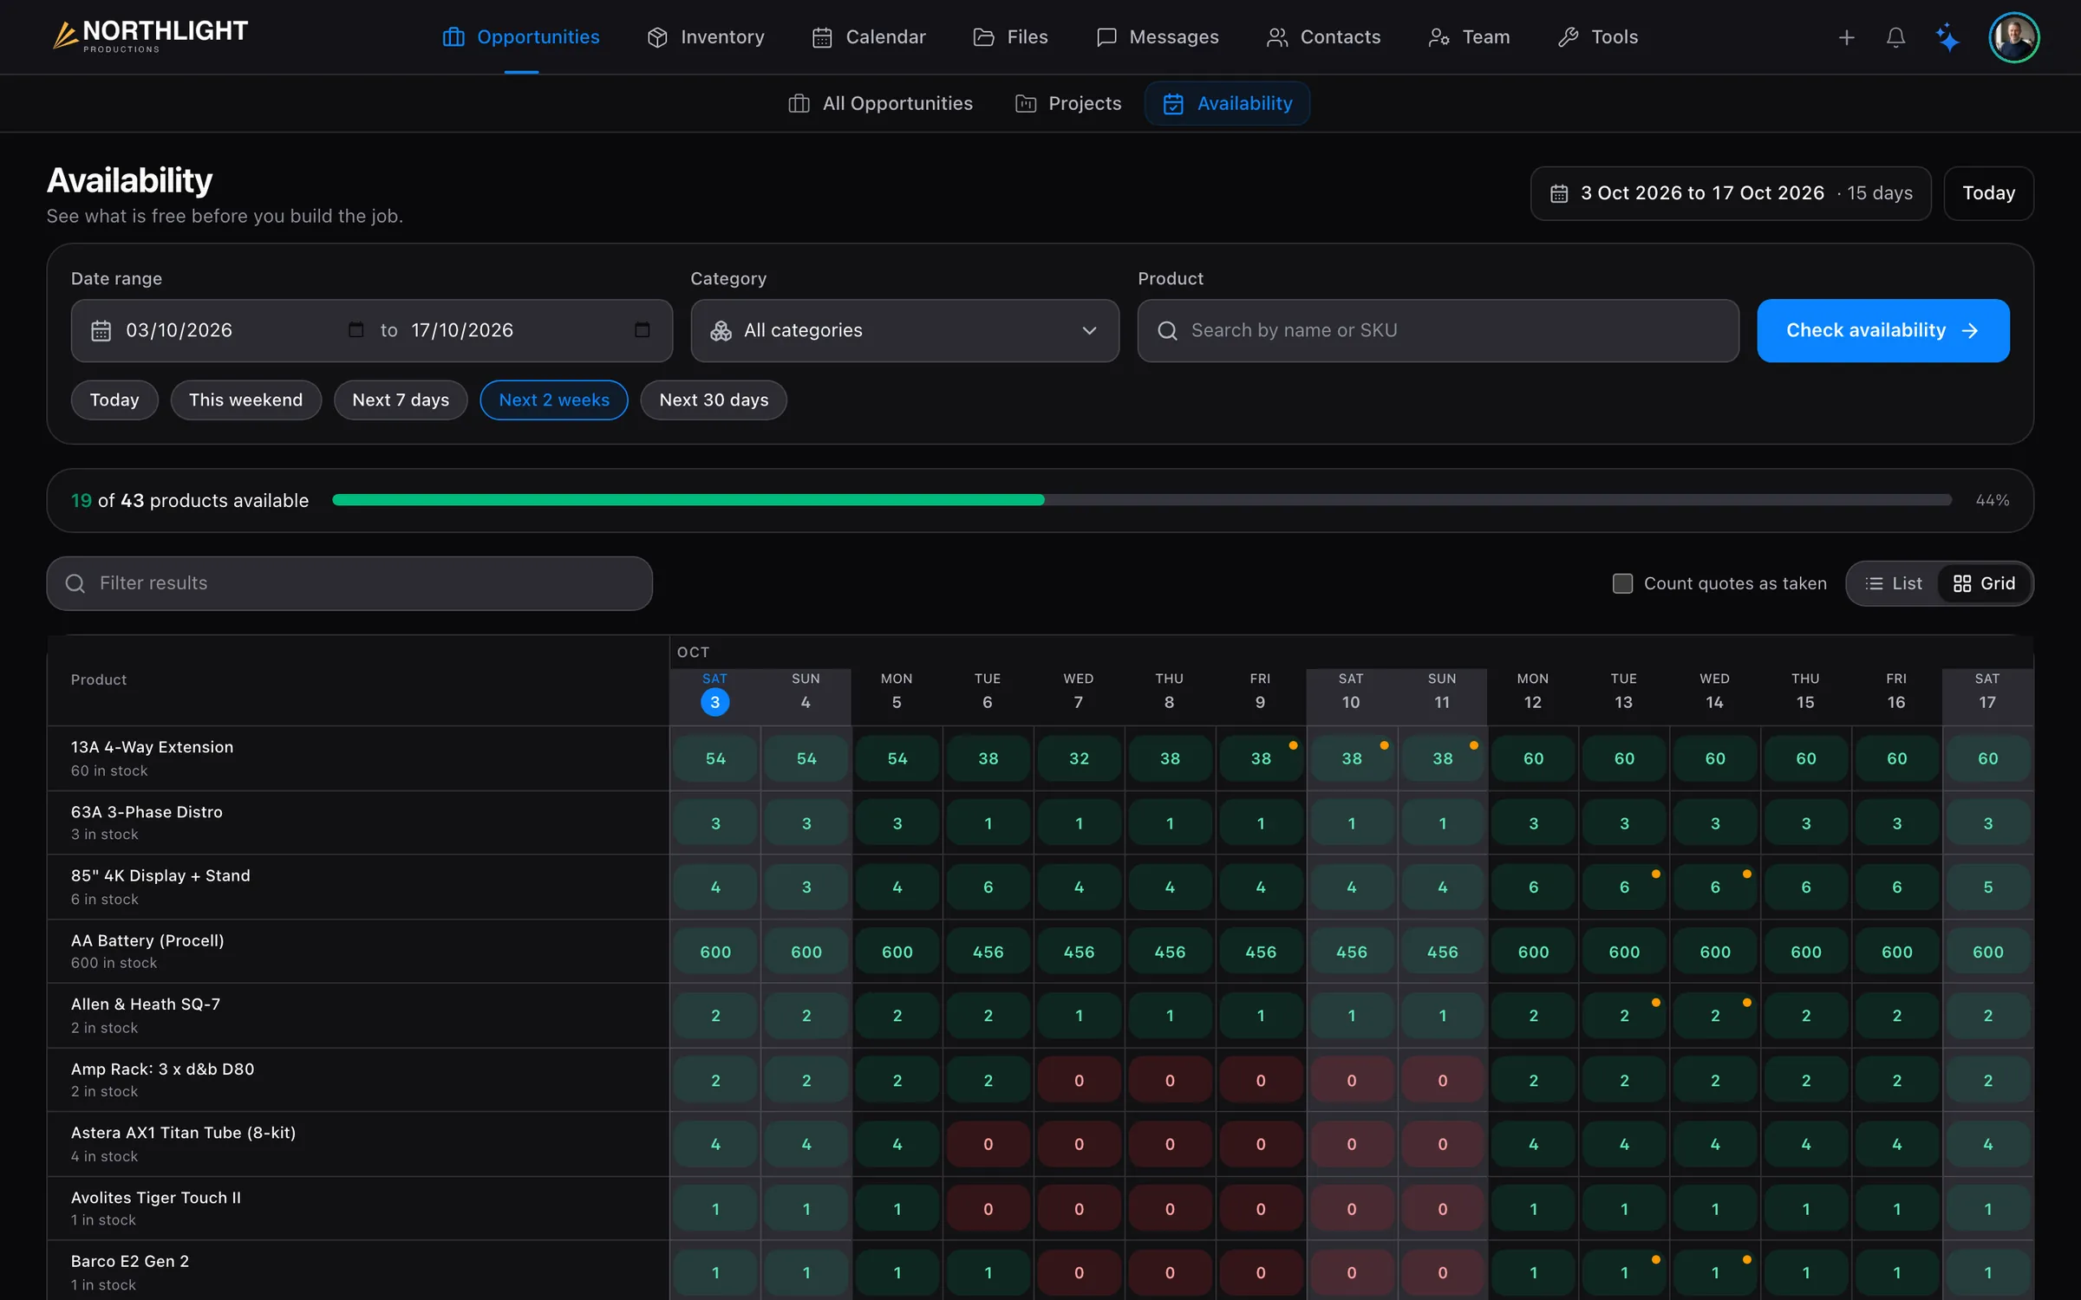Open the Contacts section
The height and width of the screenshot is (1300, 2081).
pos(1323,37)
